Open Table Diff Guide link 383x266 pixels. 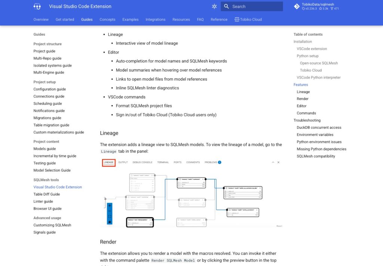(x=47, y=194)
